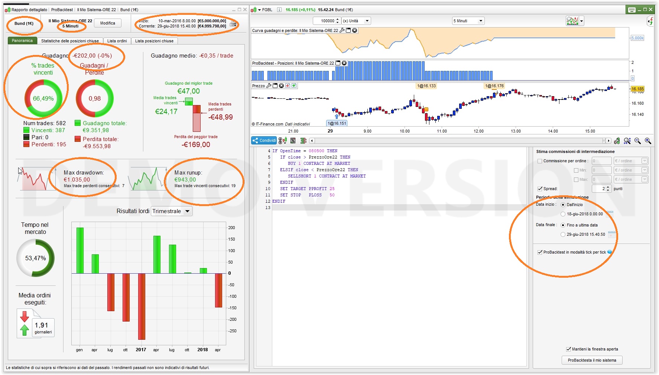This screenshot has width=659, height=375.
Task: Open the Min commission unit dropdown
Action: [x=631, y=170]
